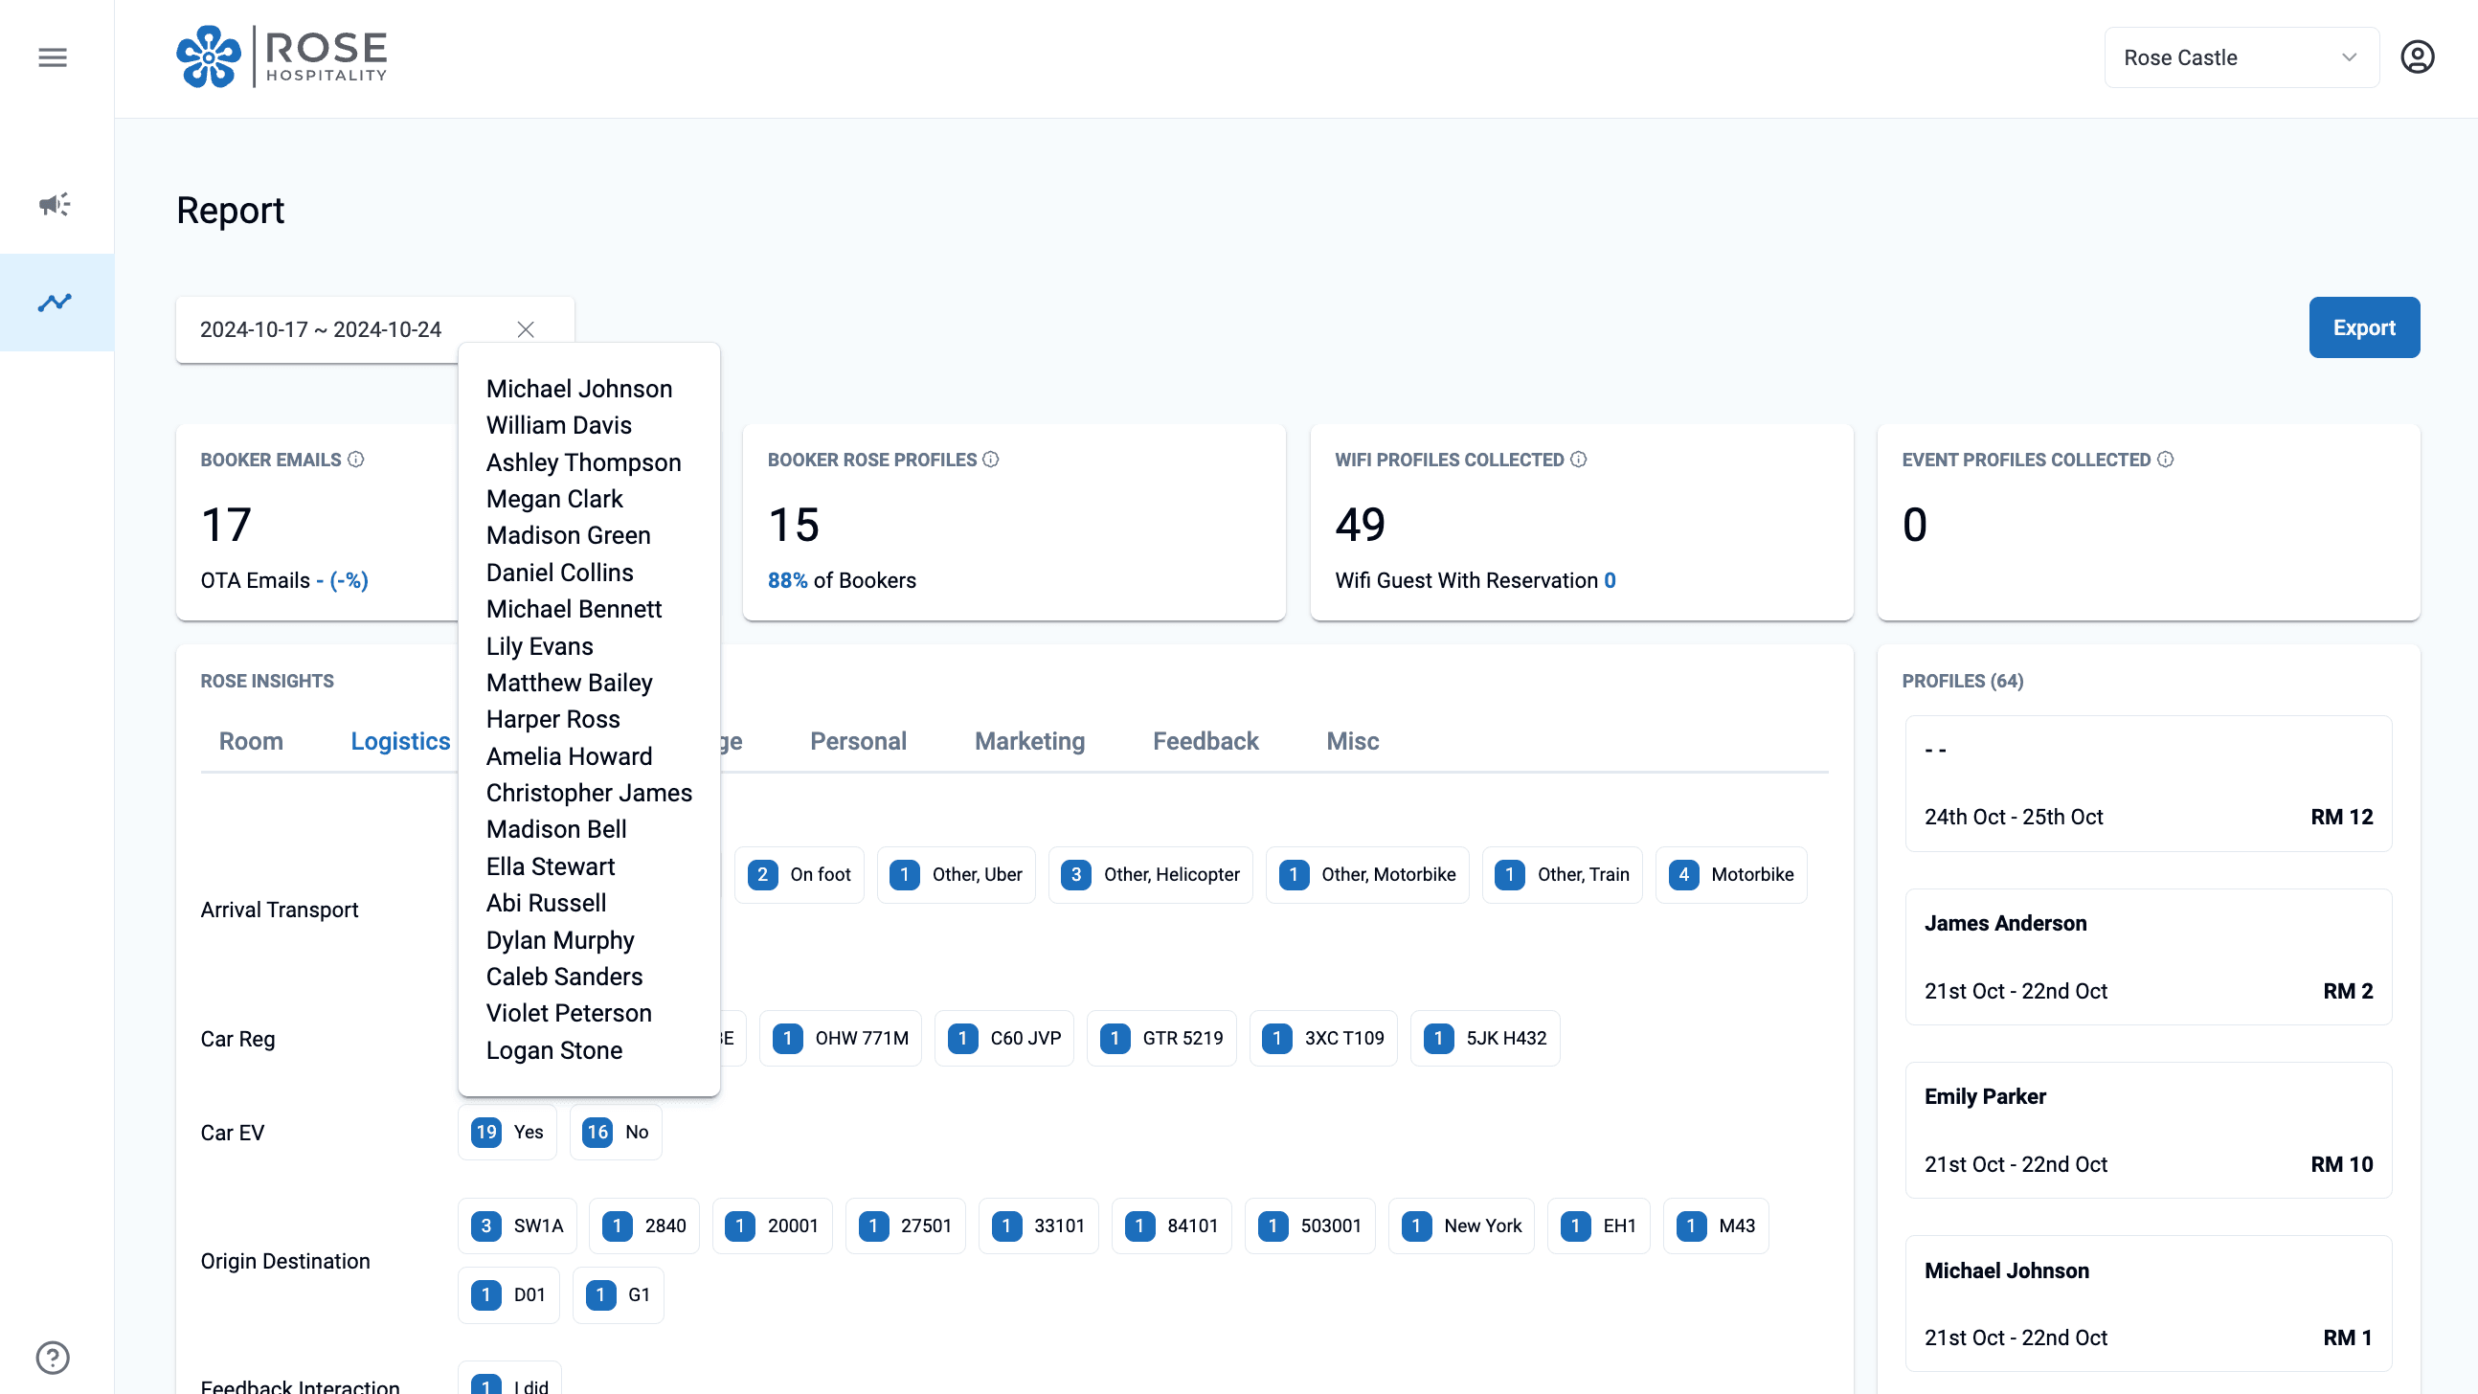The image size is (2478, 1394).
Task: Click the Other, Helicopter transport chip
Action: (x=1151, y=874)
